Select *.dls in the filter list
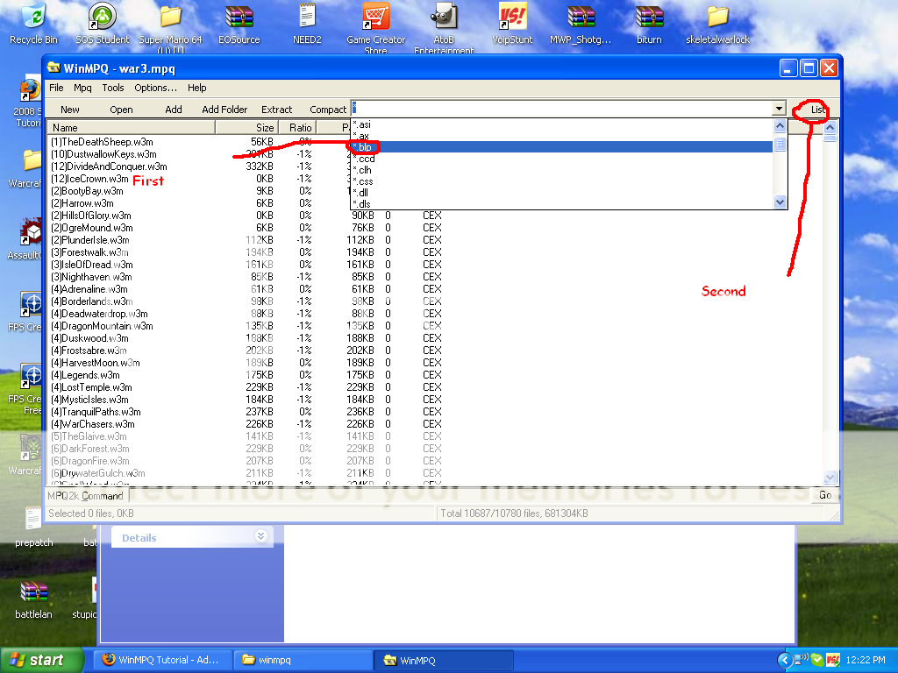The height and width of the screenshot is (673, 898). (561, 203)
